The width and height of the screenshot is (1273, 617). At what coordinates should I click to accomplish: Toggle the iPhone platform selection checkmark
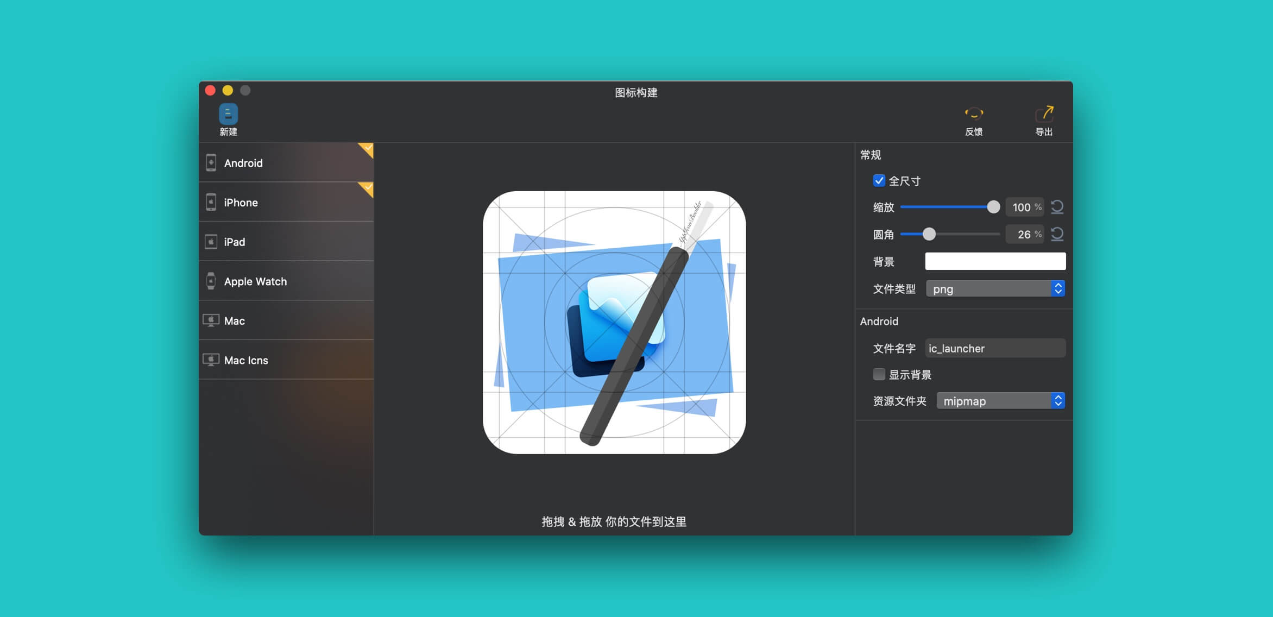click(367, 189)
